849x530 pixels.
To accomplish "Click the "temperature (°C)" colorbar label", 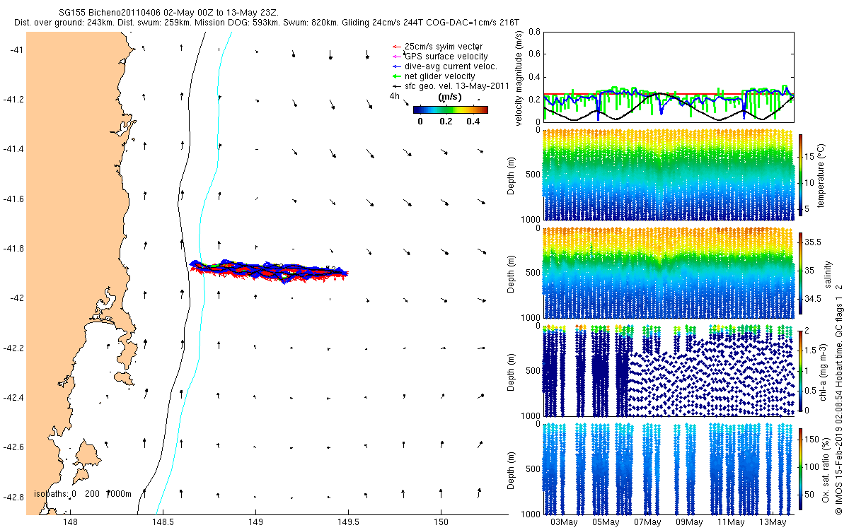I will [822, 175].
